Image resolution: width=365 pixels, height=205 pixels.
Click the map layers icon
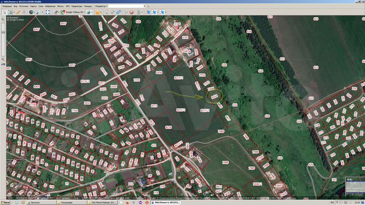pyautogui.click(x=88, y=12)
